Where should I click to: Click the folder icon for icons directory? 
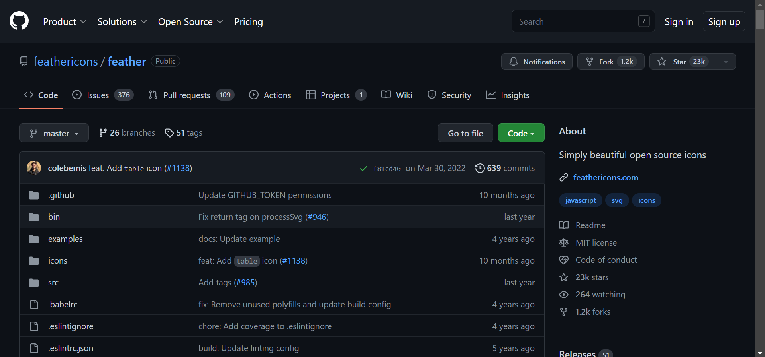pyautogui.click(x=34, y=261)
